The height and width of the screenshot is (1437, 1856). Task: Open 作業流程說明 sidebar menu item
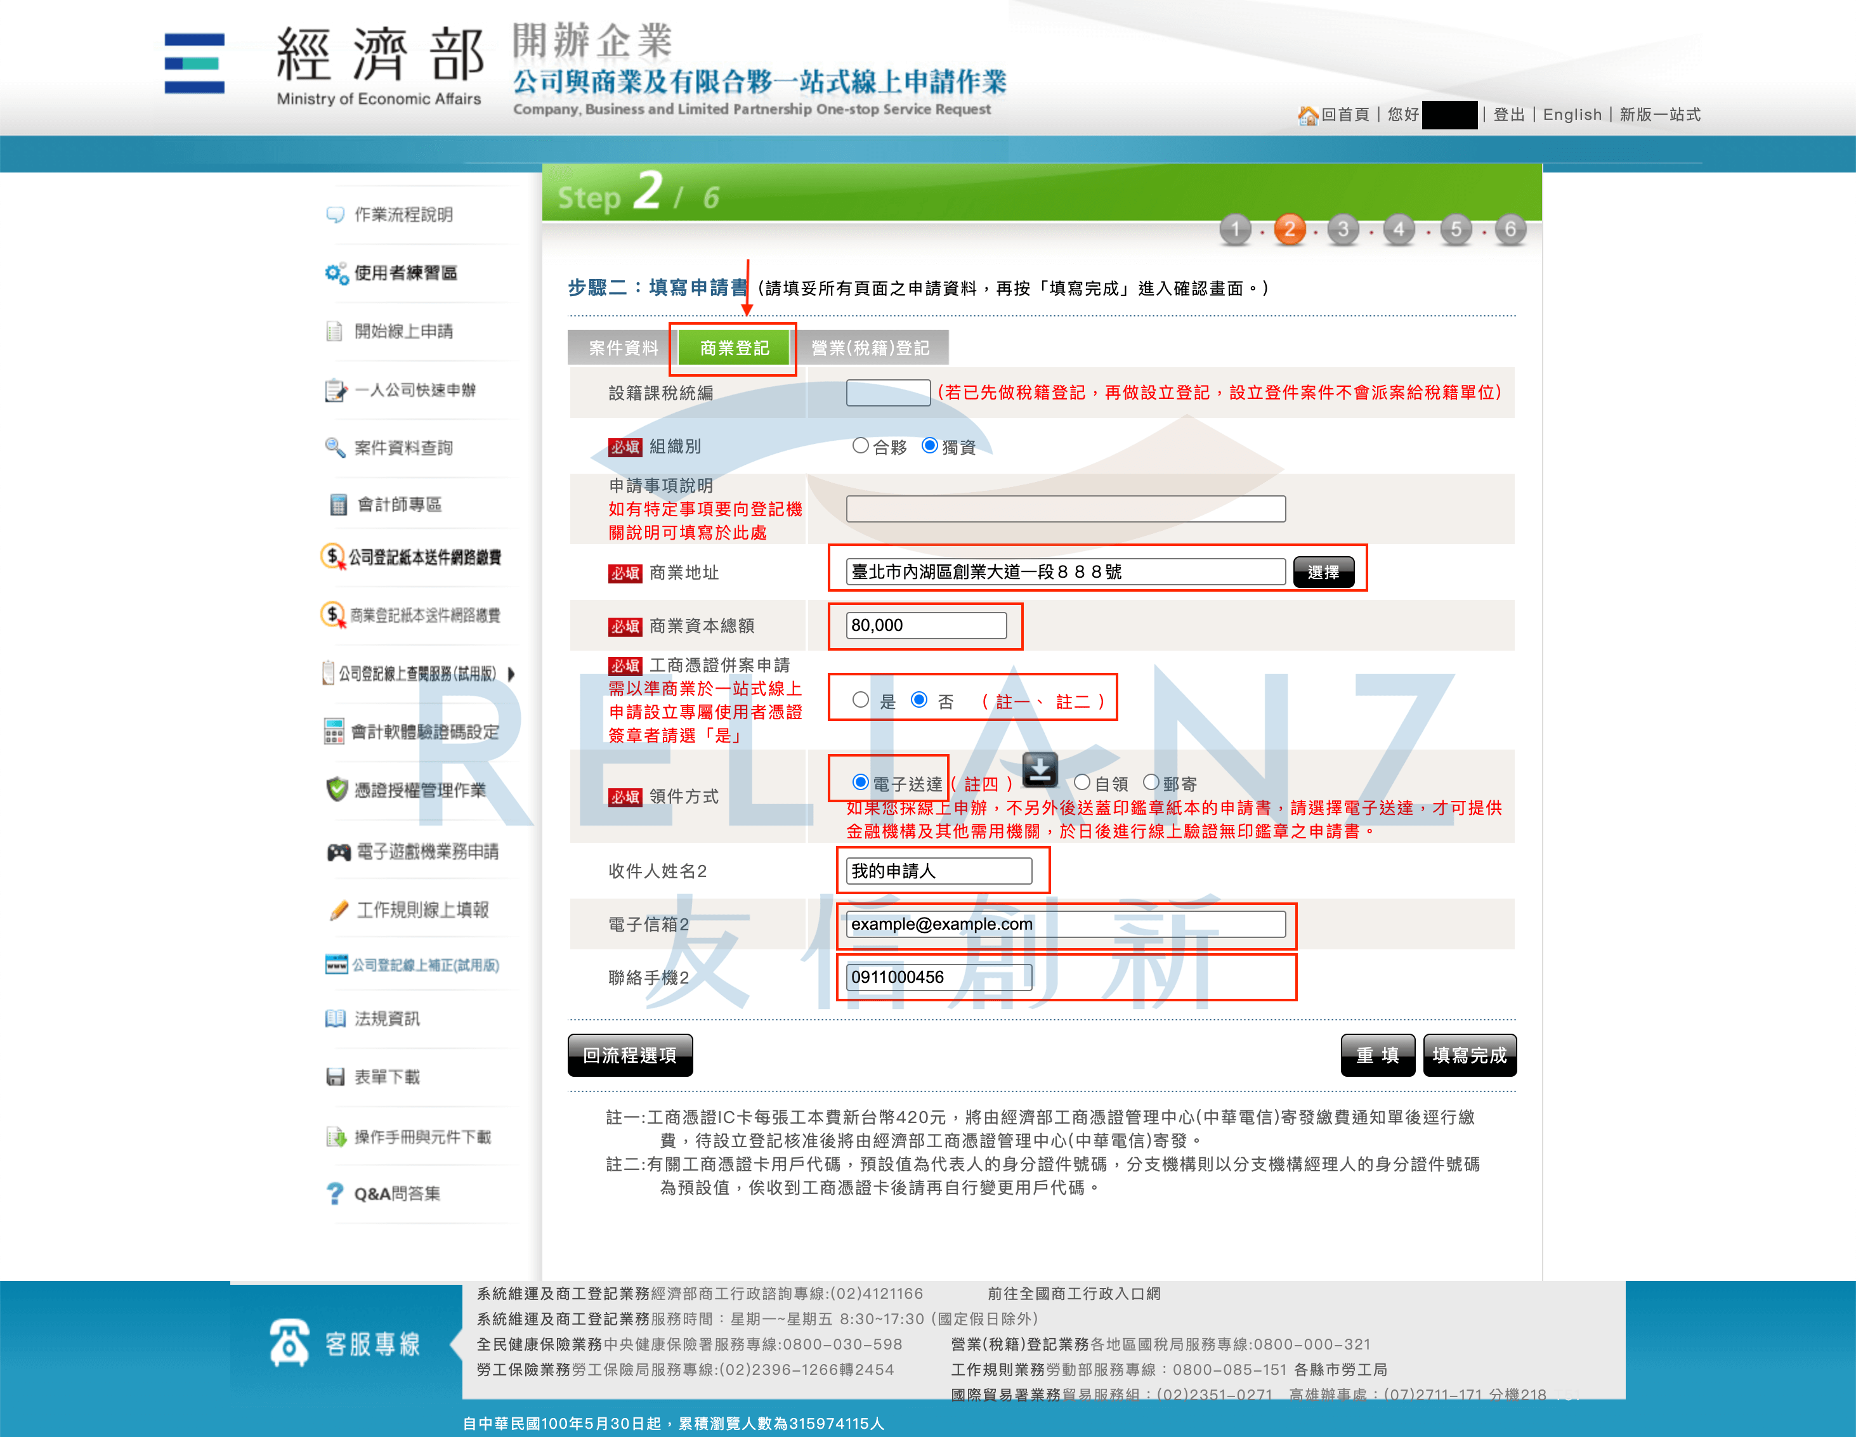coord(403,215)
